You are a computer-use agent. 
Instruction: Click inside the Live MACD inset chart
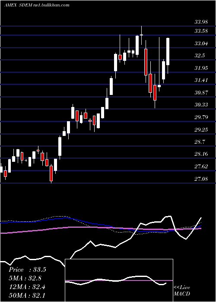(119, 280)
